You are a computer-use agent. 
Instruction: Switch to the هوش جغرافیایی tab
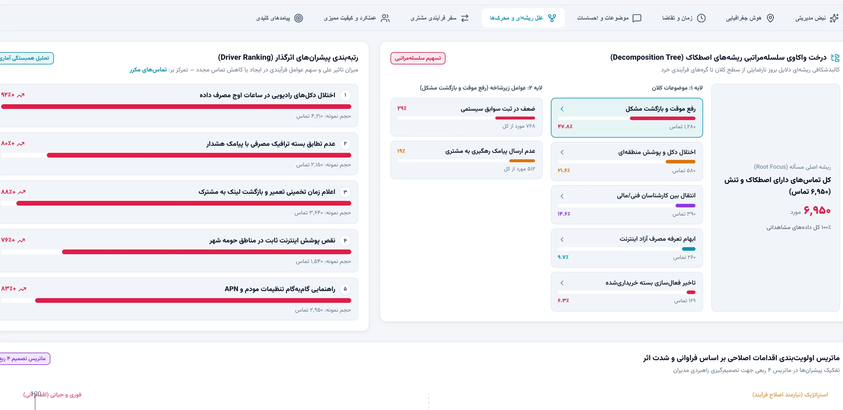coord(750,18)
